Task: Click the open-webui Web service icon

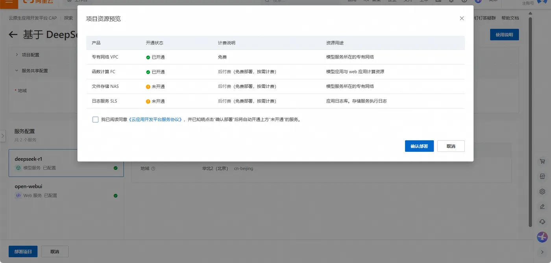Action: [18, 195]
